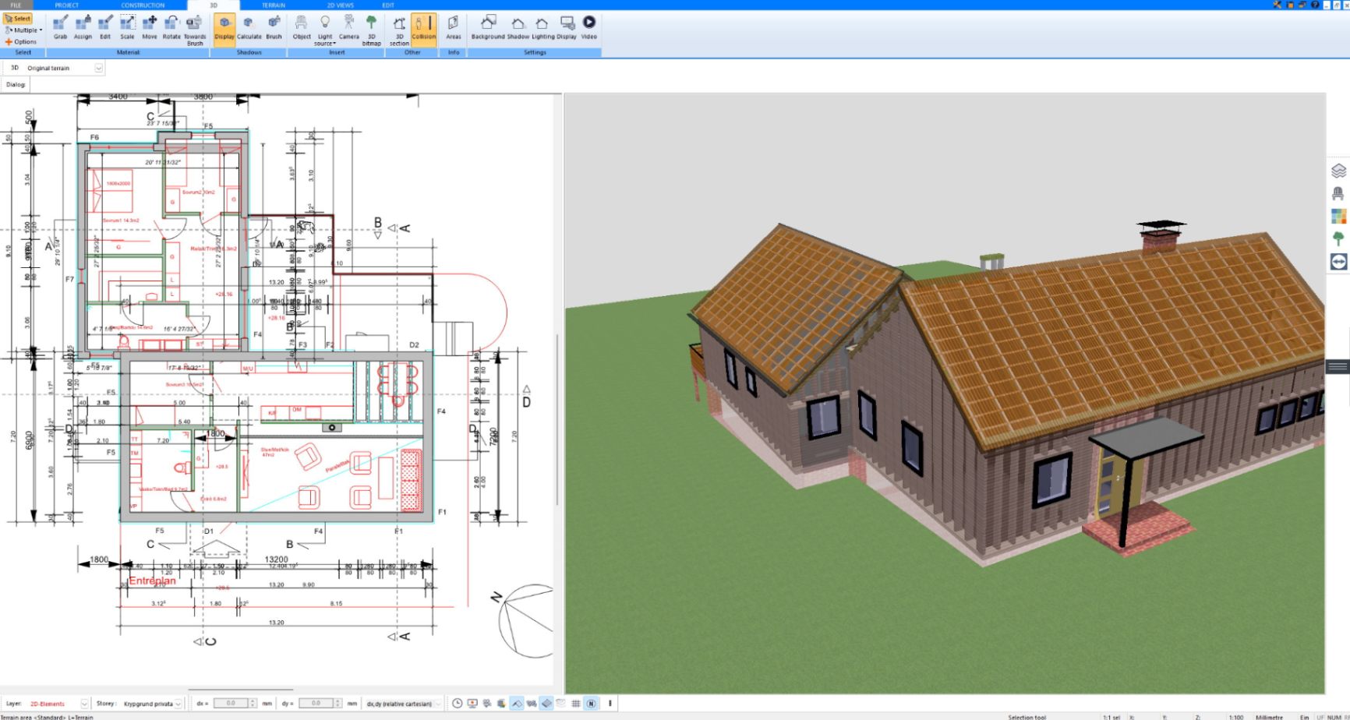Start the Video tool
This screenshot has height=720, width=1350.
[589, 27]
